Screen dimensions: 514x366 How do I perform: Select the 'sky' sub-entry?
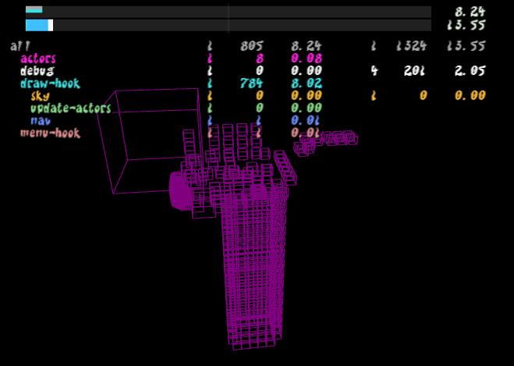40,96
